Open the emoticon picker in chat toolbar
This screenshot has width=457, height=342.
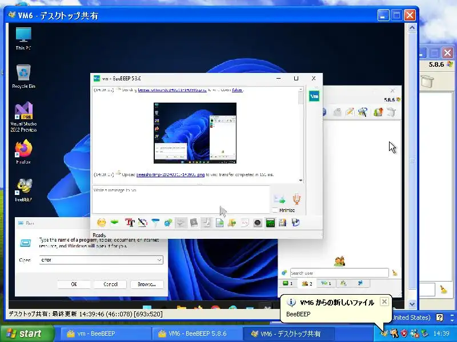(102, 223)
